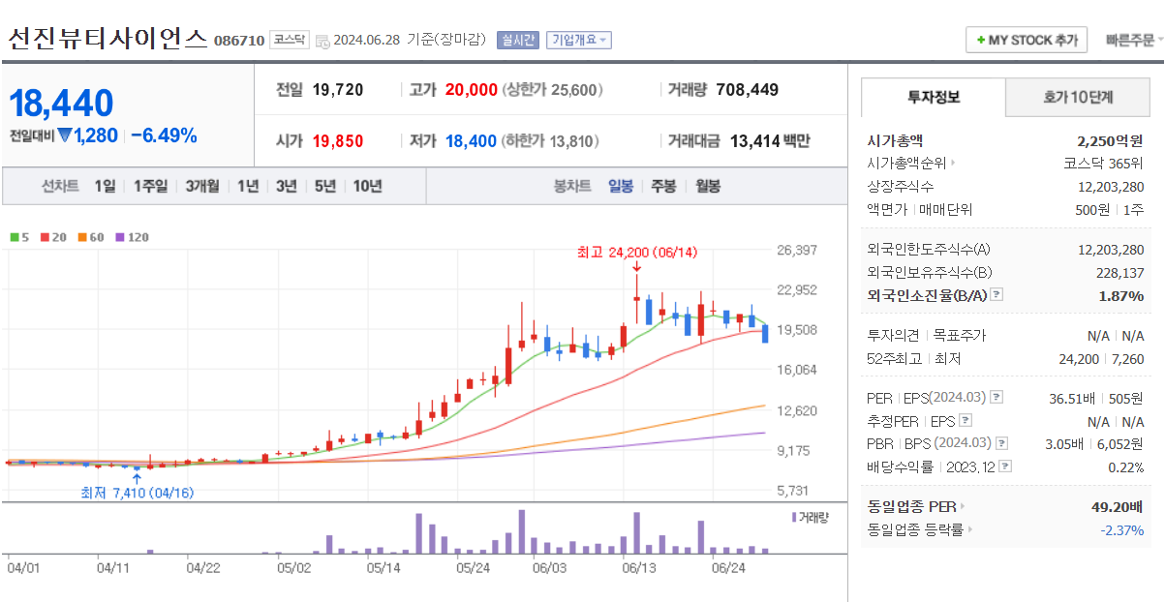Open help icon next to PER EPS(2024.03)
The image size is (1165, 602).
(x=996, y=398)
